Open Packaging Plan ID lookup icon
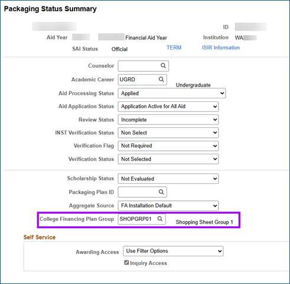This screenshot has width=290, height=284. [161, 192]
